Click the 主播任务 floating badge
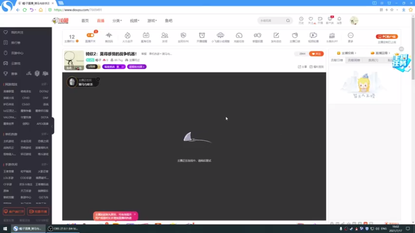Viewport: 415px width, 233px height. (x=401, y=62)
